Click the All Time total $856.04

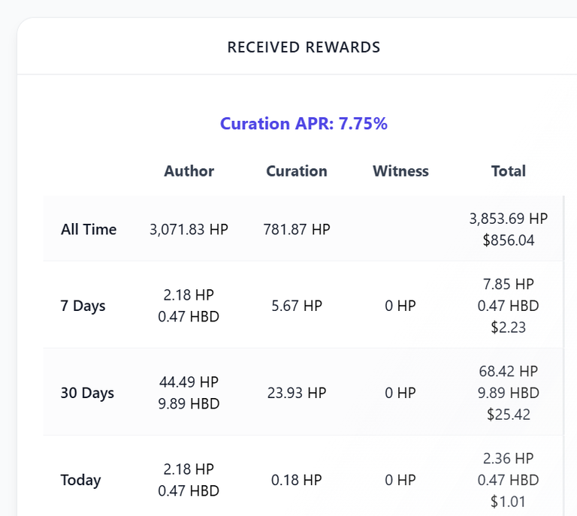509,240
